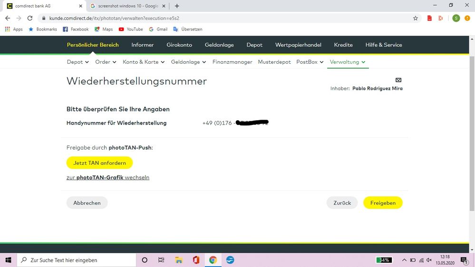Open the YouTube bookmark
This screenshot has height=267, width=475.
pyautogui.click(x=131, y=29)
